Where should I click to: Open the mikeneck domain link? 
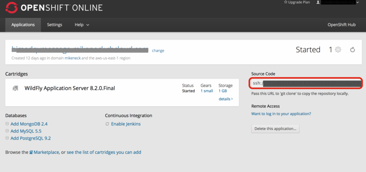point(73,58)
